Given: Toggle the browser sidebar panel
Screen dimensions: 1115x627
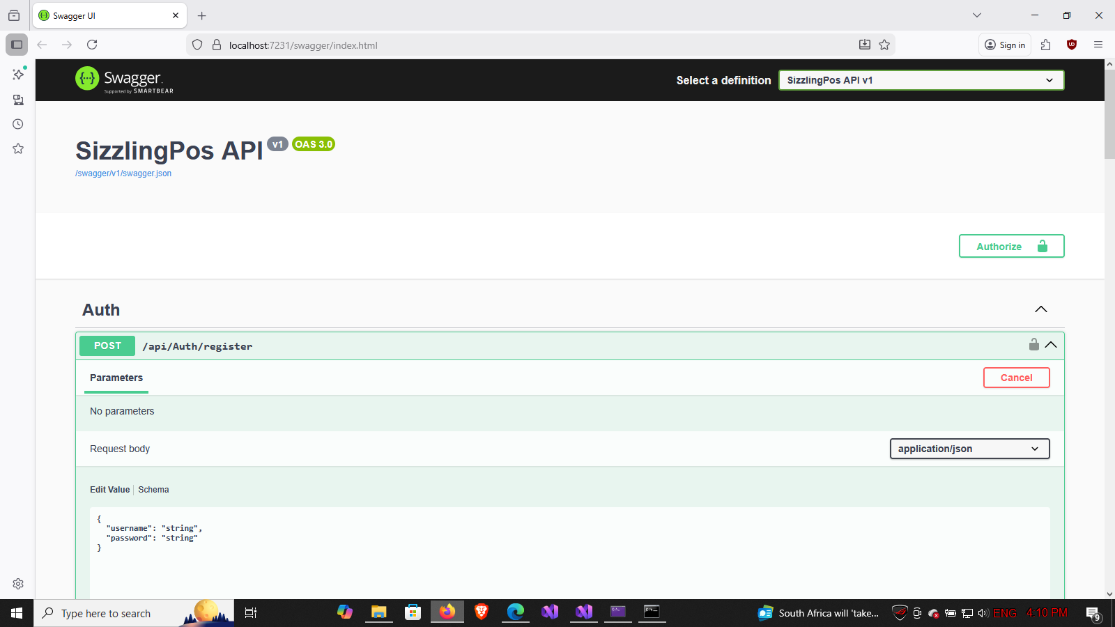Looking at the screenshot, I should (17, 45).
